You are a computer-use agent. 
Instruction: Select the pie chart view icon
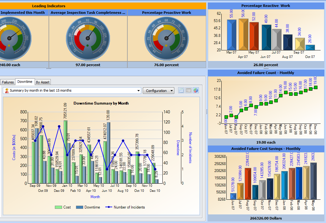click(x=196, y=90)
